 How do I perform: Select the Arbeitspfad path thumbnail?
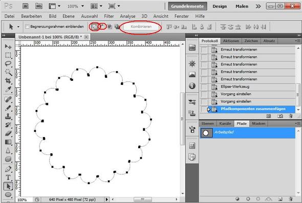tap(206, 133)
